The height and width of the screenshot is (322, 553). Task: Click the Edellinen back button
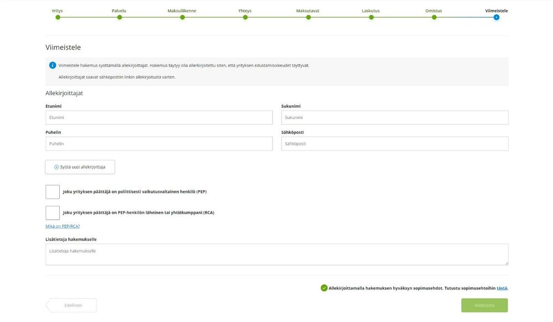tap(71, 305)
